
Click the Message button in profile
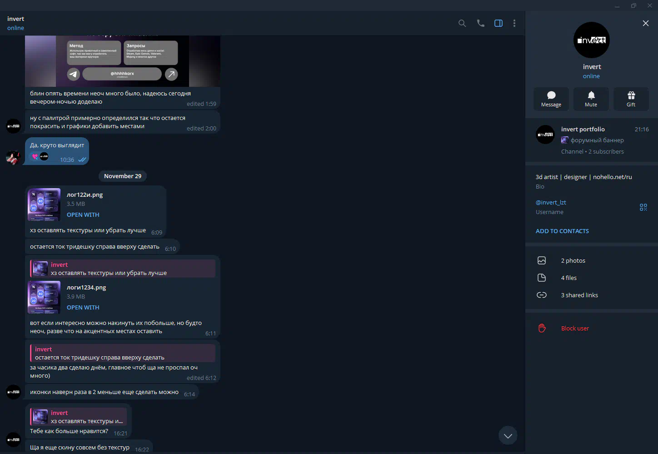point(551,99)
